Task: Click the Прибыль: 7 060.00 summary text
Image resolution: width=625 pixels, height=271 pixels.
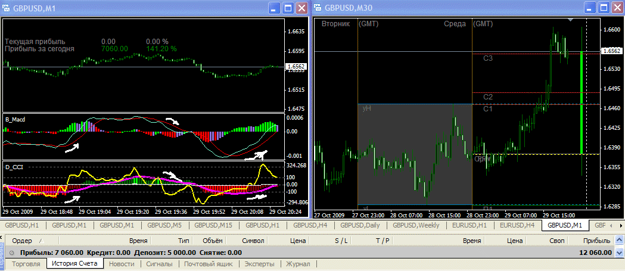Action: coord(51,253)
